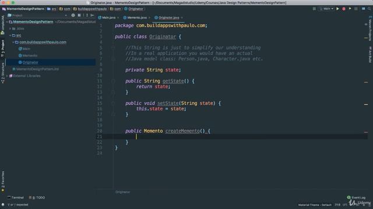The image size is (373, 209).
Task: Open Main class in project tree
Action: [26, 49]
